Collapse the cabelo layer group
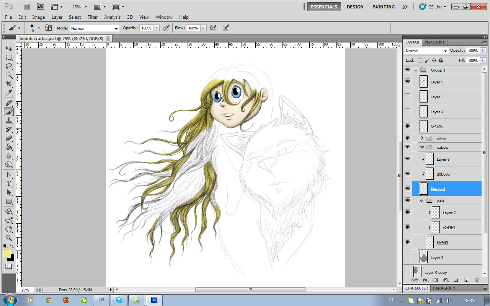Image resolution: width=490 pixels, height=306 pixels. (x=421, y=147)
